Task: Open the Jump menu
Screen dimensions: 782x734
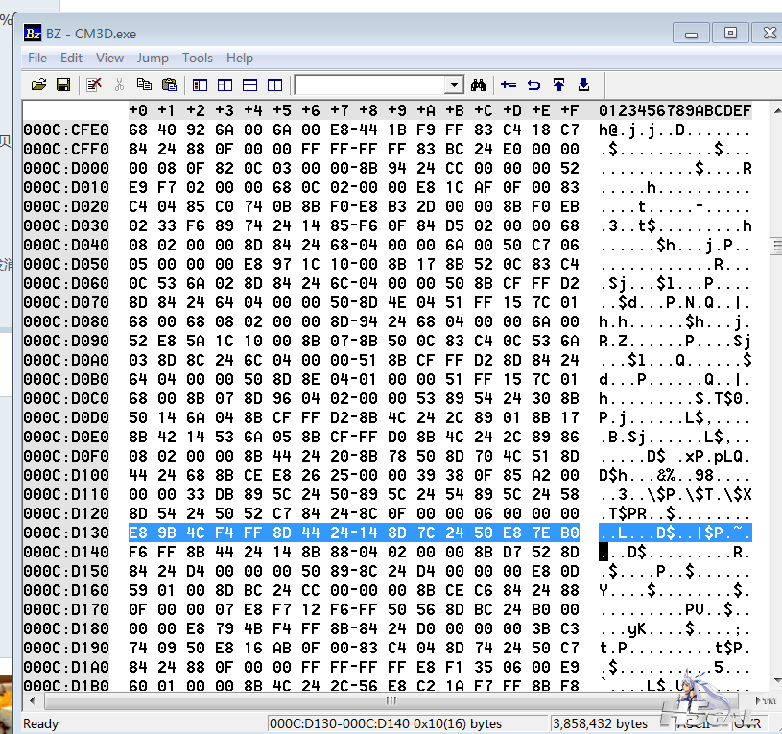Action: [153, 58]
